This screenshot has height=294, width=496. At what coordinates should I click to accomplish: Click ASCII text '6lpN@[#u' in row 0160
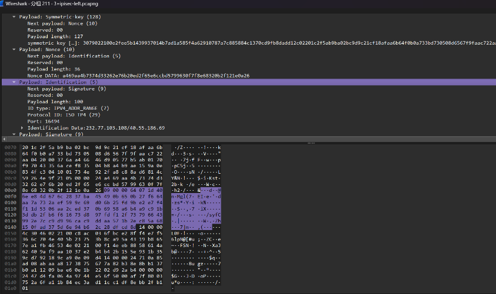point(183,239)
